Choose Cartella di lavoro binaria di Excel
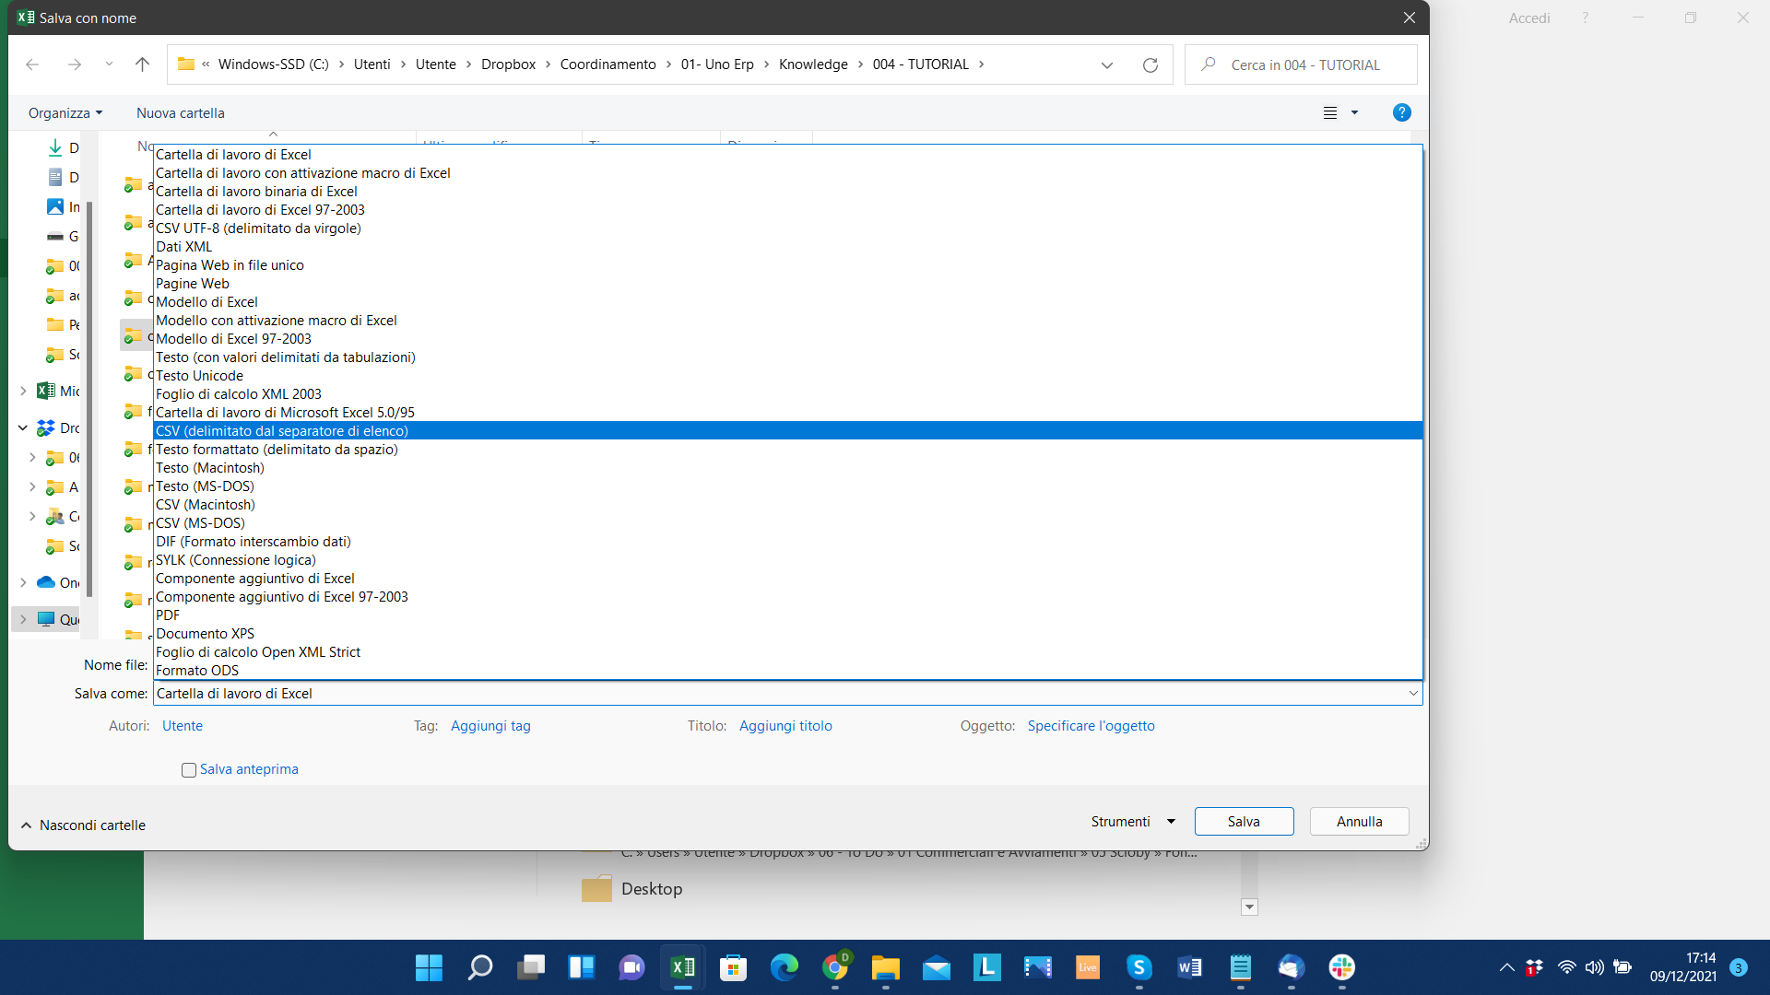The height and width of the screenshot is (995, 1770). click(x=788, y=192)
